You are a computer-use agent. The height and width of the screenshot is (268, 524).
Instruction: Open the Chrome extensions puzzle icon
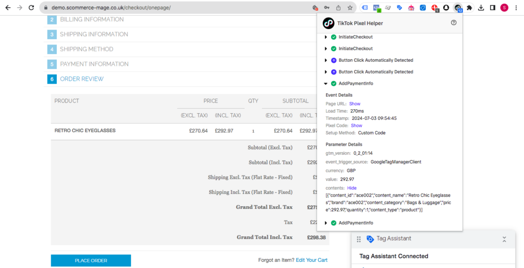(x=469, y=8)
